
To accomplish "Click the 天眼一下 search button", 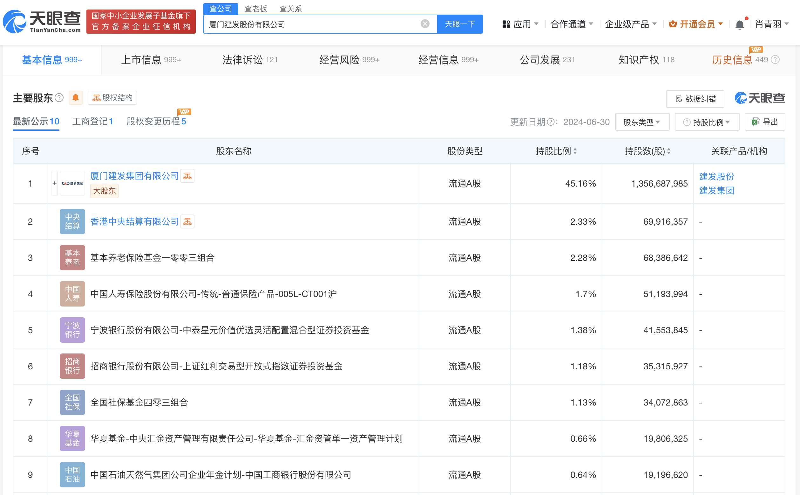I will (460, 24).
